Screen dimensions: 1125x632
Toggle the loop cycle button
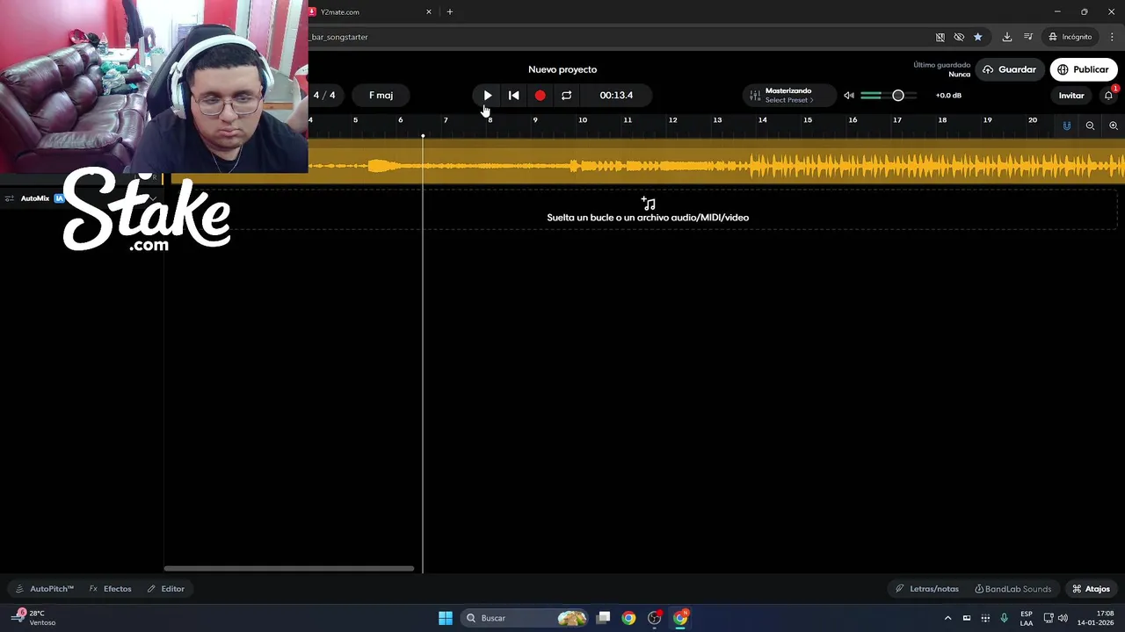pos(566,95)
